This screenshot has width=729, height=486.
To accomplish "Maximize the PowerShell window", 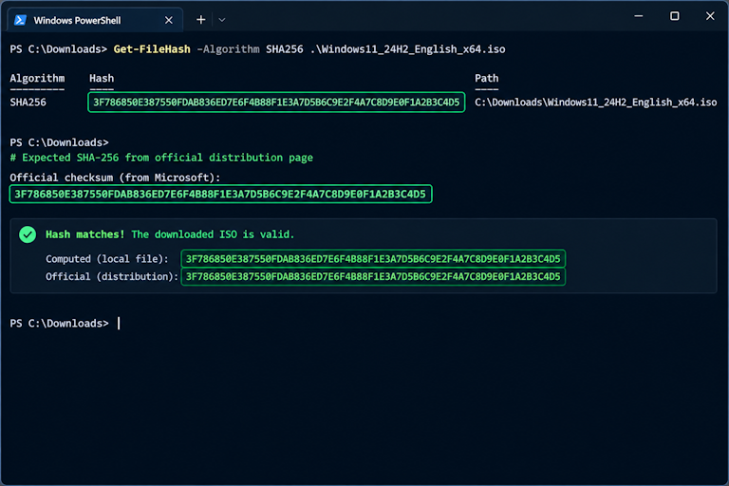I will click(x=675, y=16).
